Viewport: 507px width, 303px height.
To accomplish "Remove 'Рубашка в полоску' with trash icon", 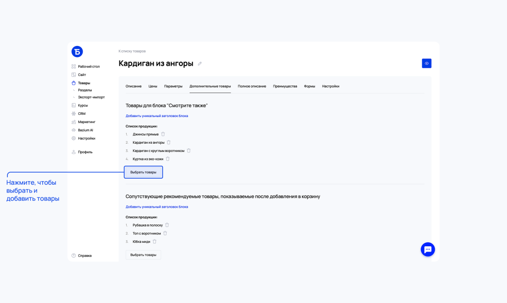I will coord(167,225).
